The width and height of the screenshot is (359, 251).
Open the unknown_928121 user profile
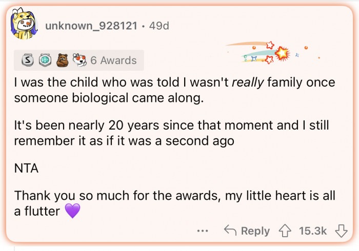click(x=91, y=25)
